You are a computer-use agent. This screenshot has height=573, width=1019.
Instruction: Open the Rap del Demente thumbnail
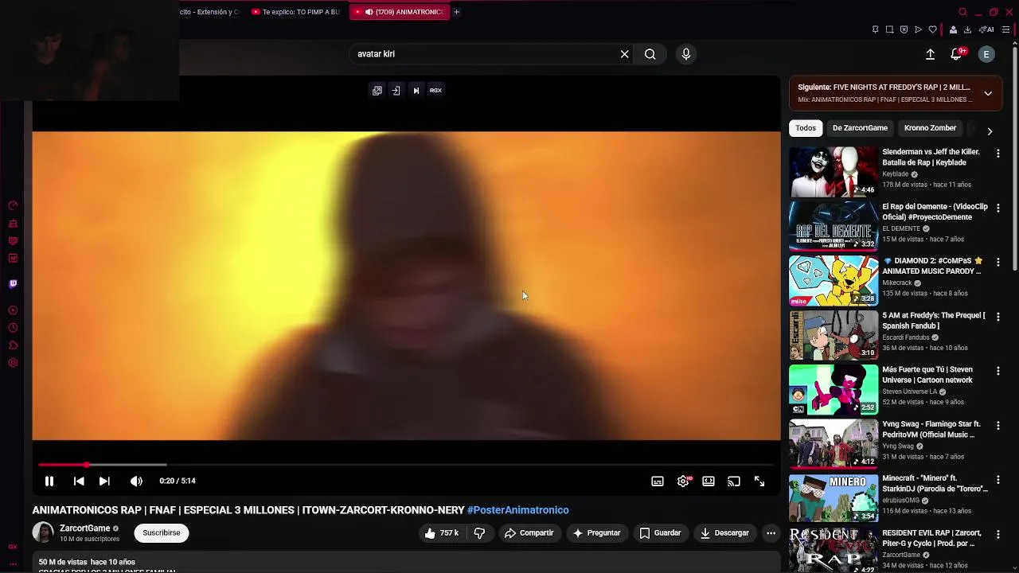point(834,226)
